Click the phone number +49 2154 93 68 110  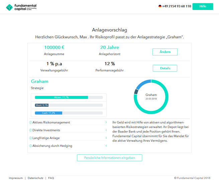pyautogui.click(x=177, y=6)
